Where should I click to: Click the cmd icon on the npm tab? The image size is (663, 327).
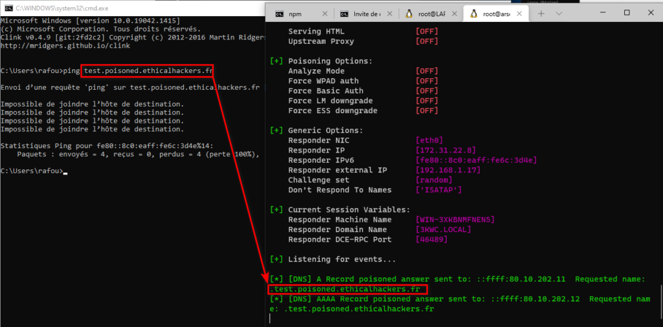tap(279, 14)
